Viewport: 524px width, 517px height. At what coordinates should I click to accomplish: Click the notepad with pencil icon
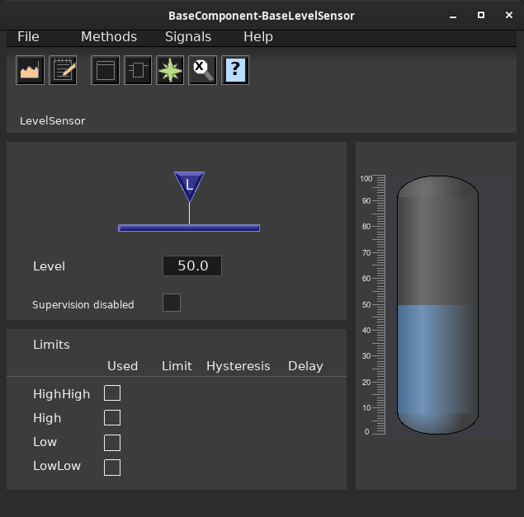coord(63,70)
